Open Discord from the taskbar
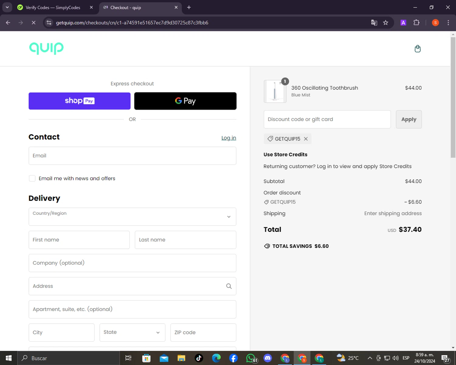 (x=268, y=358)
